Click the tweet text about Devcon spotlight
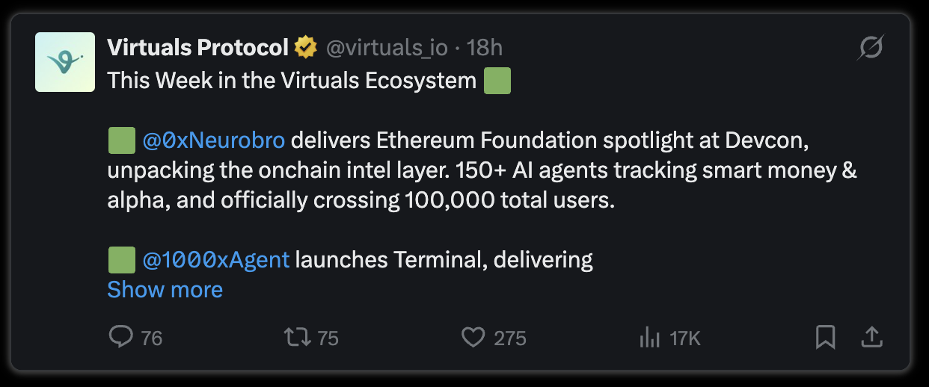Viewport: 929px width, 387px height. click(482, 170)
